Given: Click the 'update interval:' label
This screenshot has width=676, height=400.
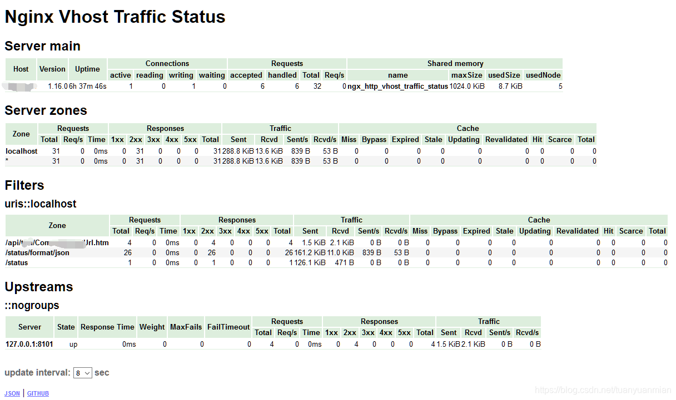Looking at the screenshot, I should click(37, 373).
